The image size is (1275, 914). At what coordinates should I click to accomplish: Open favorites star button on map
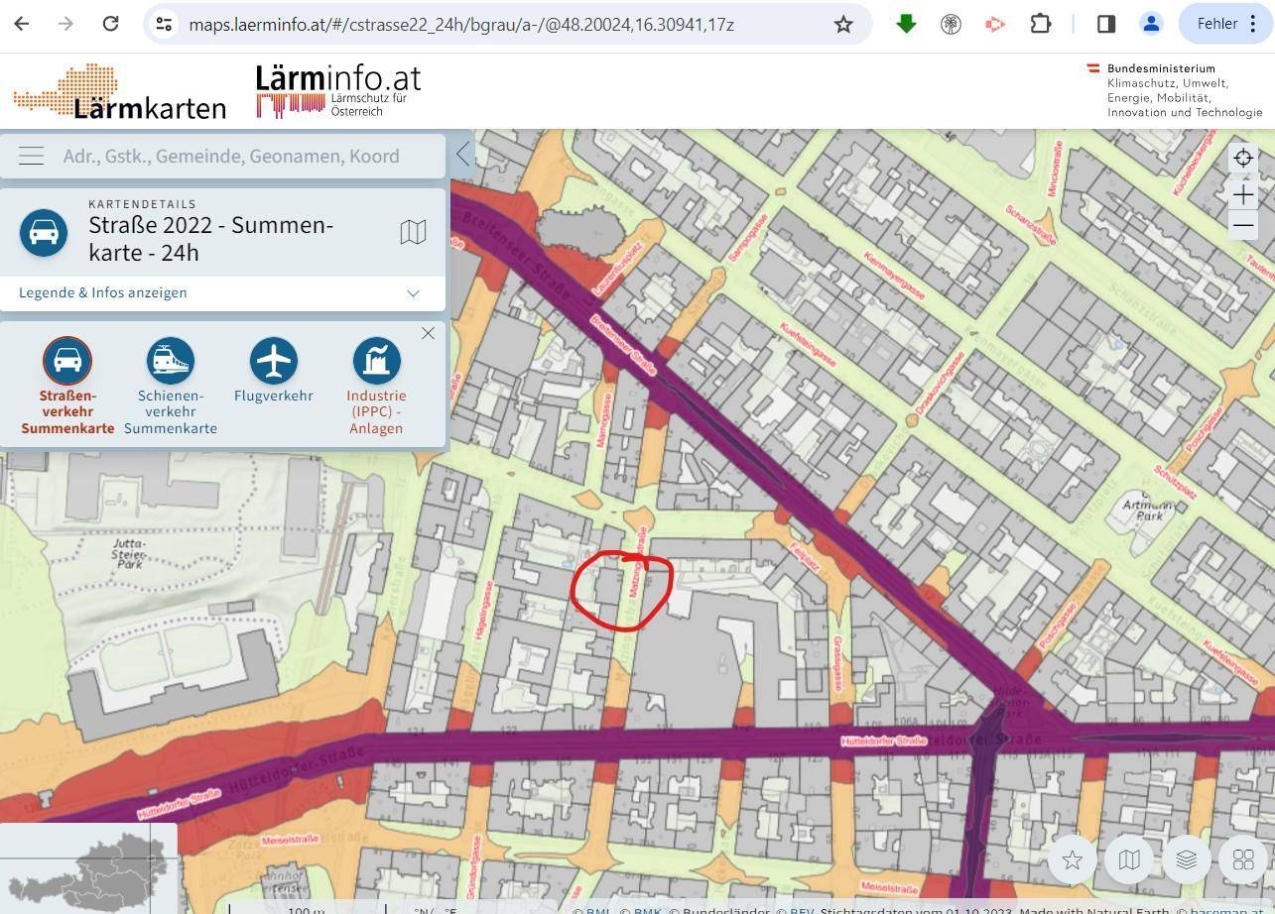click(x=1072, y=859)
